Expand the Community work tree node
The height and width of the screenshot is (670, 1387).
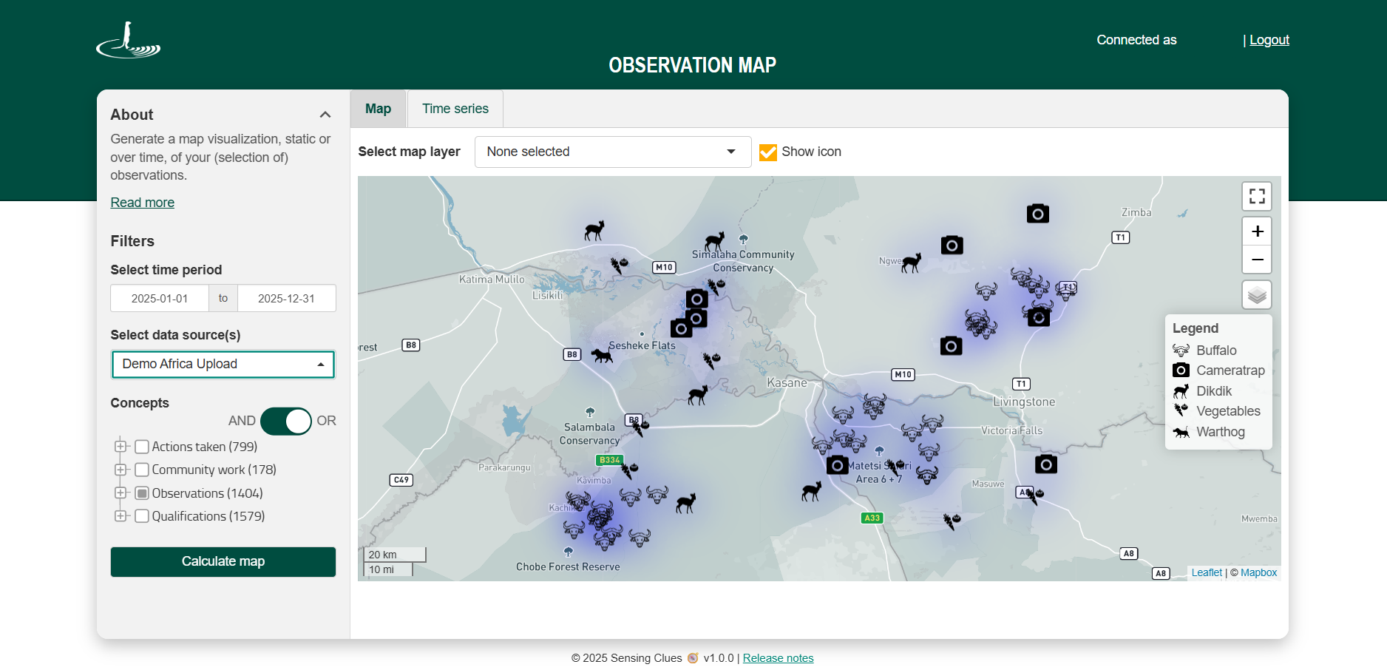pos(121,470)
